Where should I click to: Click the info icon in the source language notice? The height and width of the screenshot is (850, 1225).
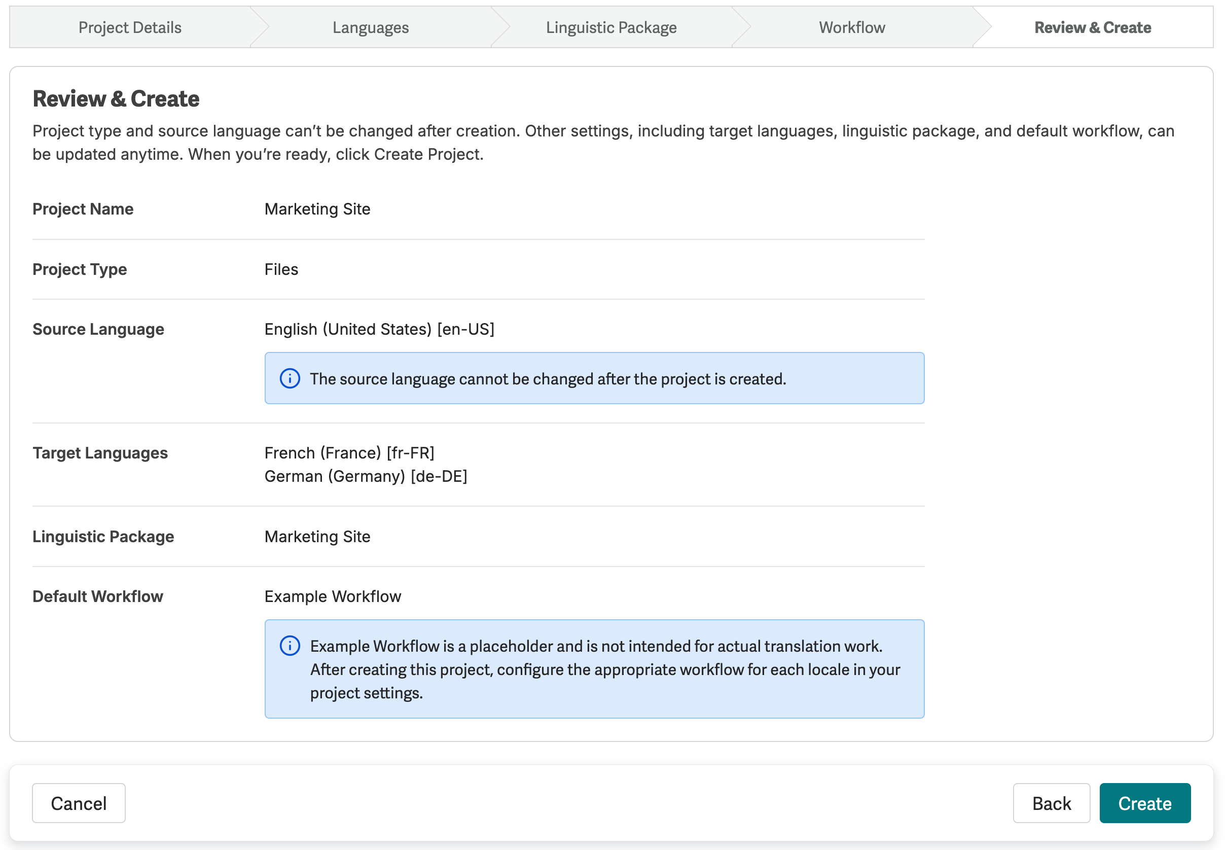click(x=290, y=379)
